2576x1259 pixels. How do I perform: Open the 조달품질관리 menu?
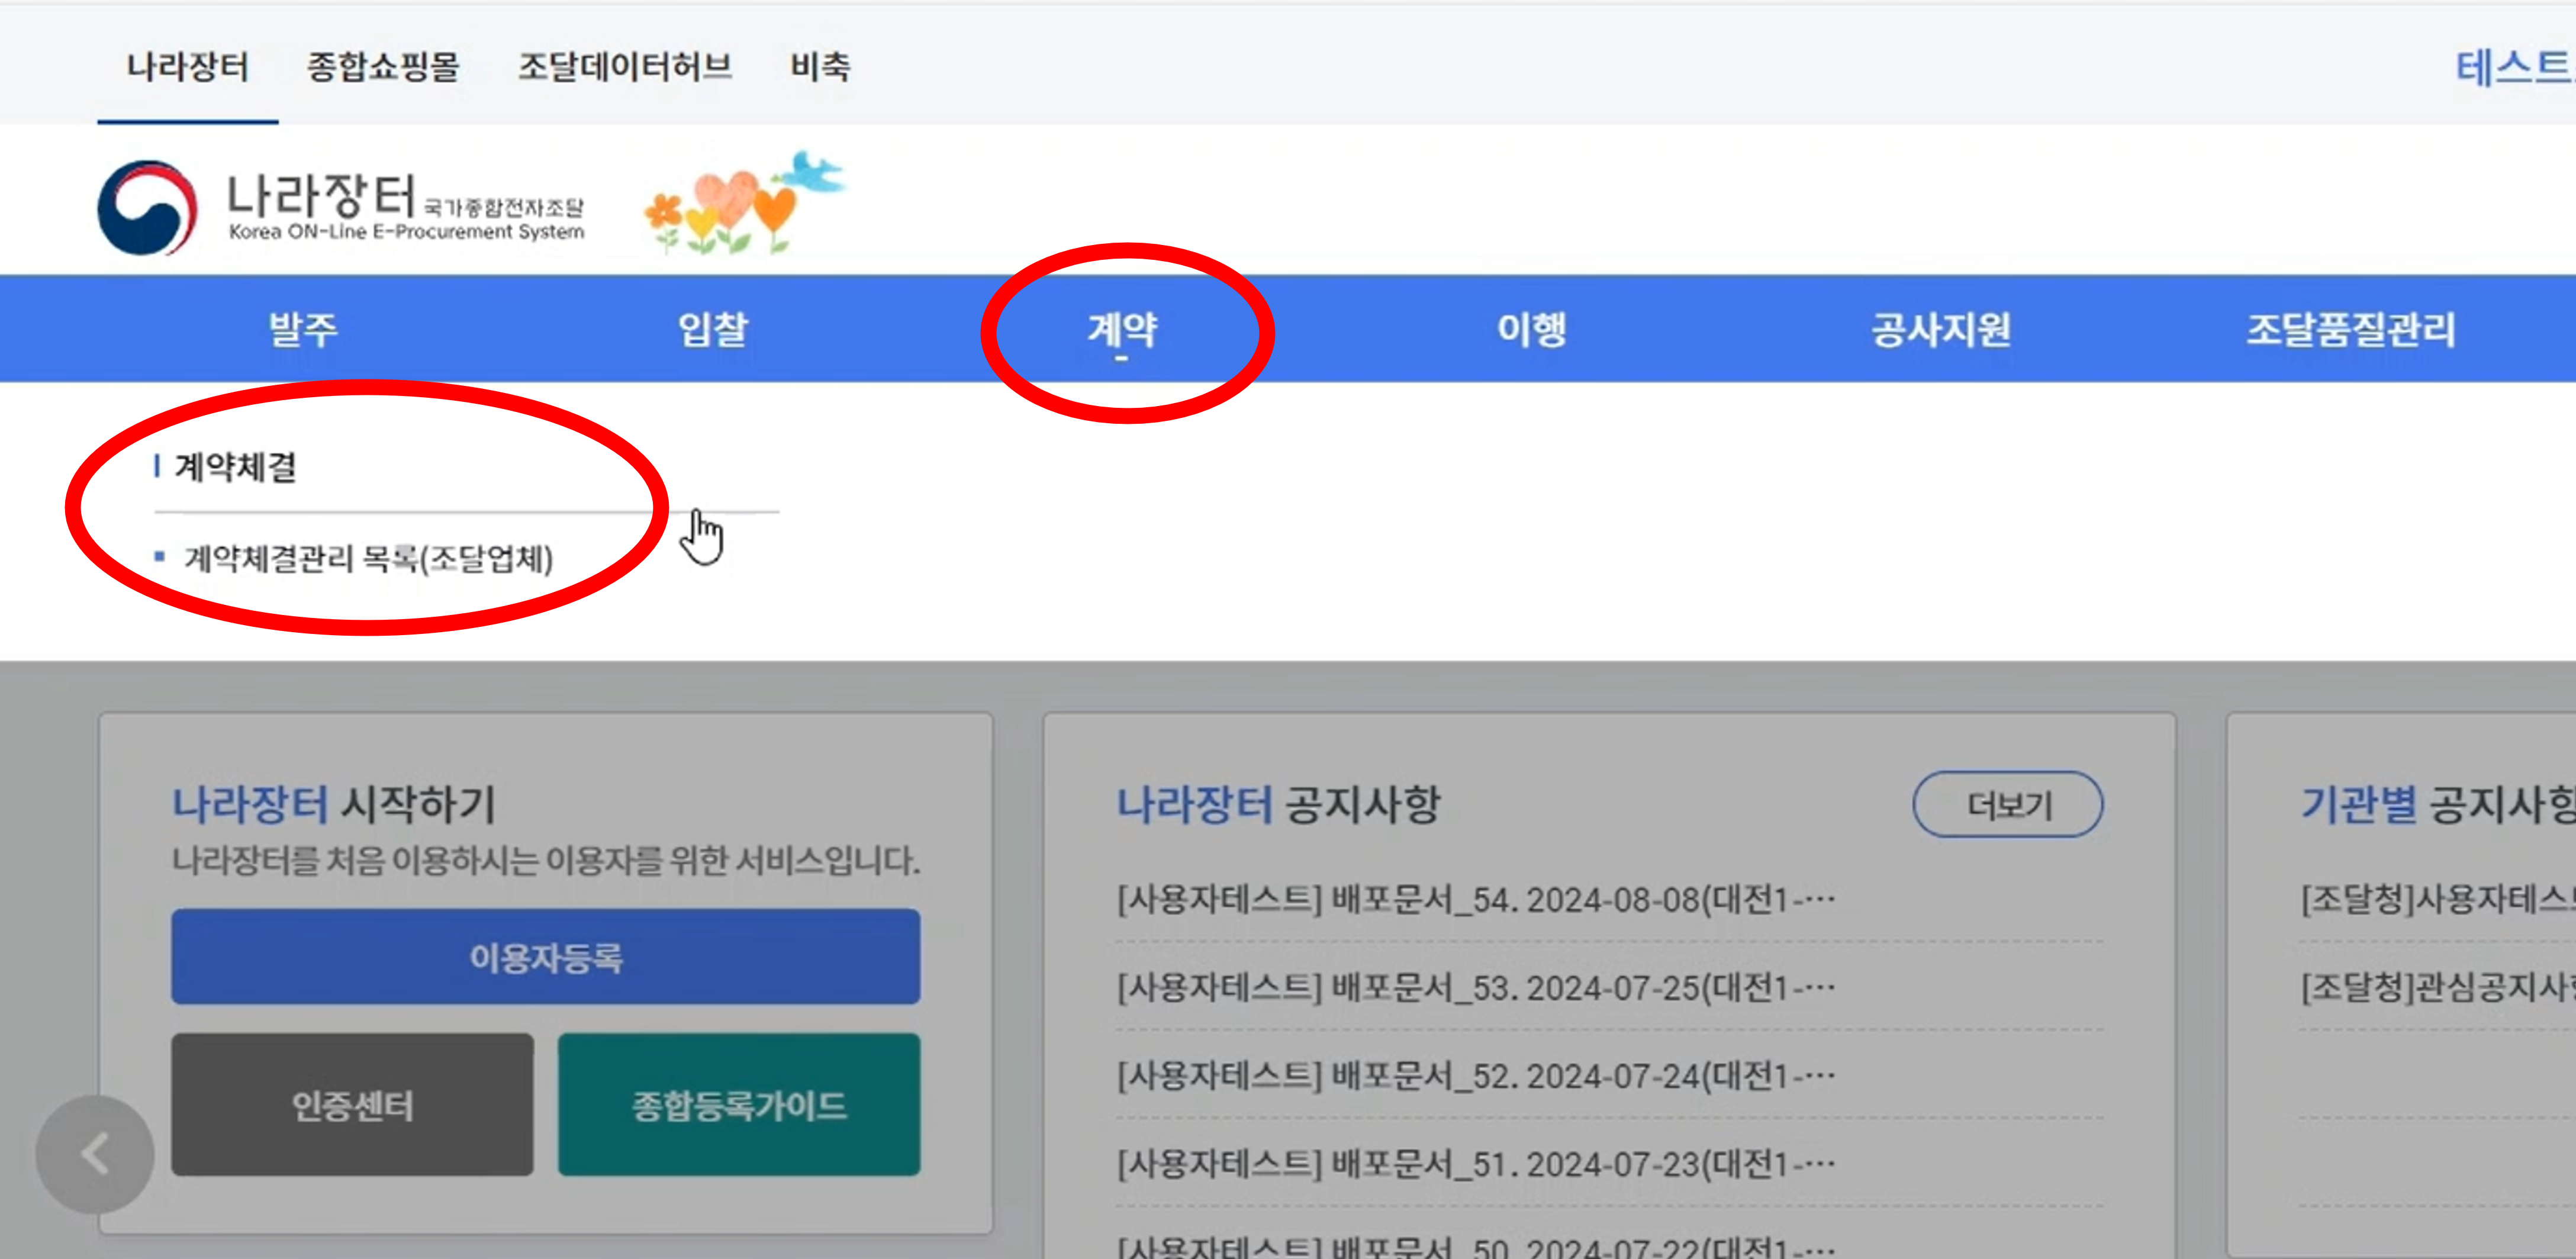pyautogui.click(x=2351, y=329)
